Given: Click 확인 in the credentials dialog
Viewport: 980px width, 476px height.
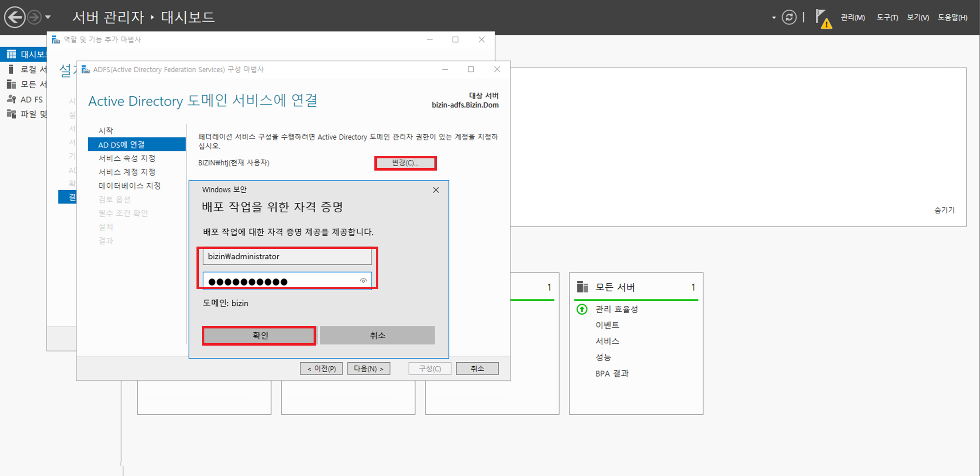Looking at the screenshot, I should pyautogui.click(x=259, y=336).
